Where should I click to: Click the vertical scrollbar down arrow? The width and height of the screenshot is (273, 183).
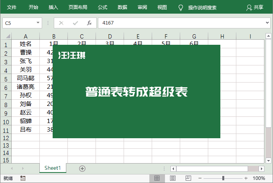(268, 160)
